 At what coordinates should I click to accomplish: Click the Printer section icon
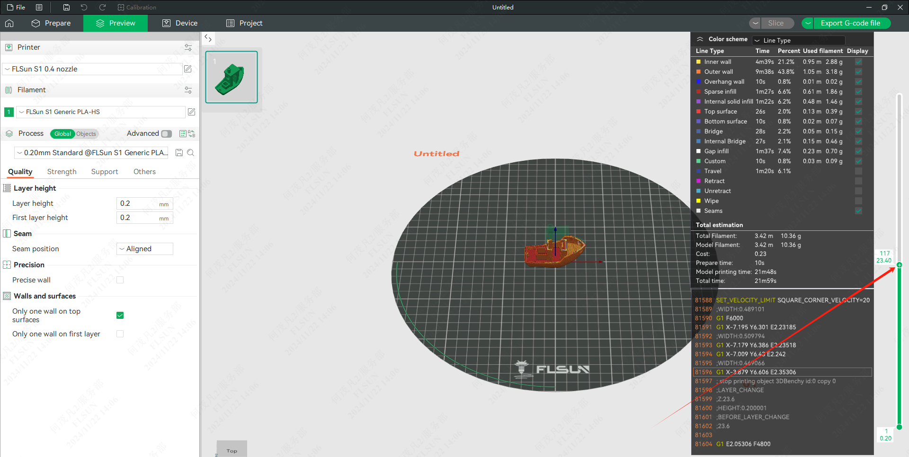9,47
